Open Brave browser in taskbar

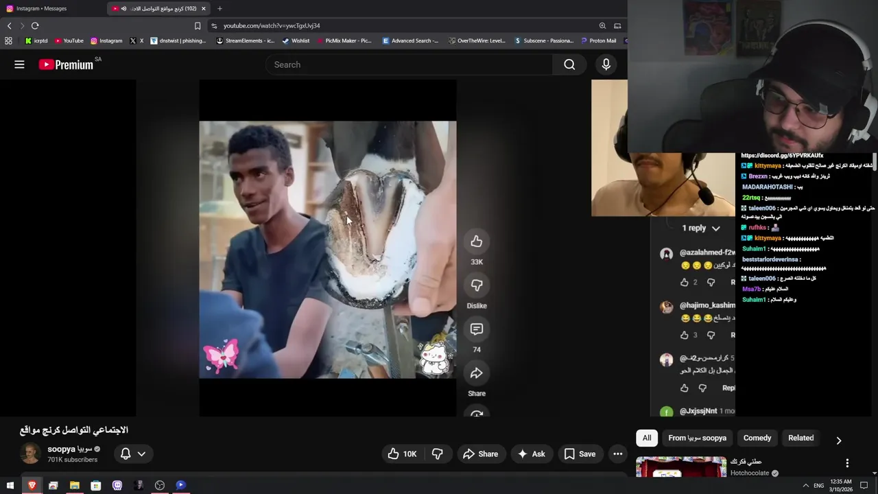(32, 485)
